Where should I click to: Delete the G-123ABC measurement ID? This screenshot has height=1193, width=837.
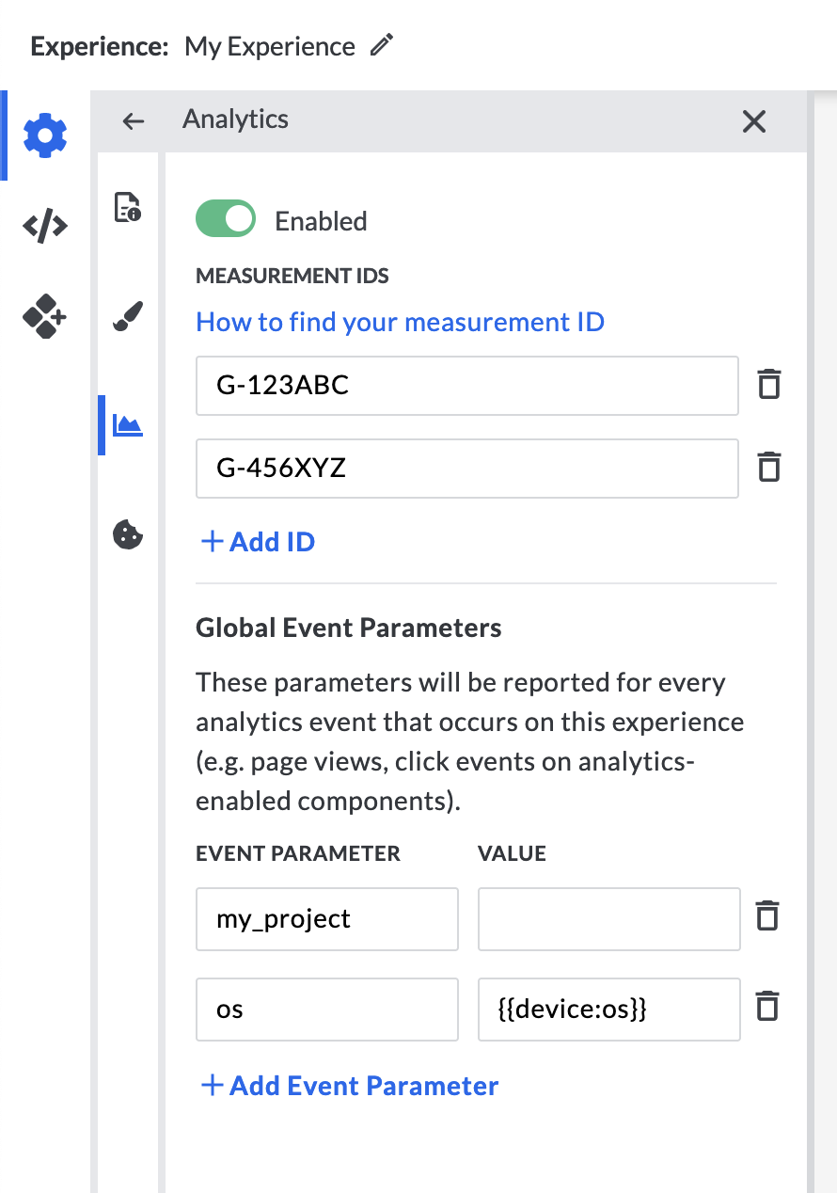(768, 385)
